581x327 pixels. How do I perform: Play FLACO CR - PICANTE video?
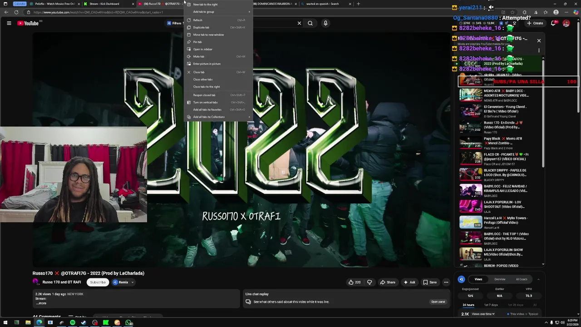(x=499, y=159)
